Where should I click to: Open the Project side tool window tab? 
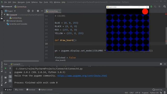click(2, 15)
